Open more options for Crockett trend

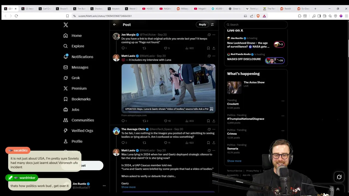[x=283, y=101]
